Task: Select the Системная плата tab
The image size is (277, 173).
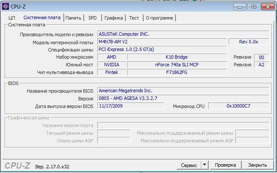Action: 42,17
